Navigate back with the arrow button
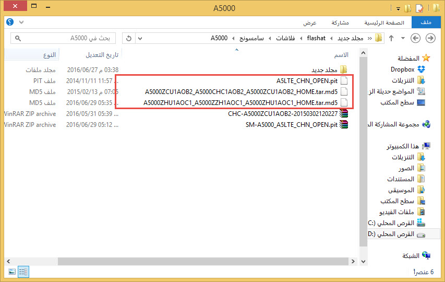Image resolution: width=445 pixels, height=282 pixels. point(415,38)
